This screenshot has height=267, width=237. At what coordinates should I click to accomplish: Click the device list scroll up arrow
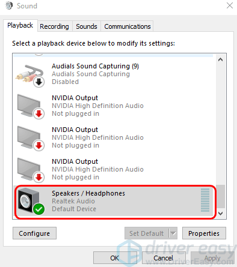(x=221, y=59)
